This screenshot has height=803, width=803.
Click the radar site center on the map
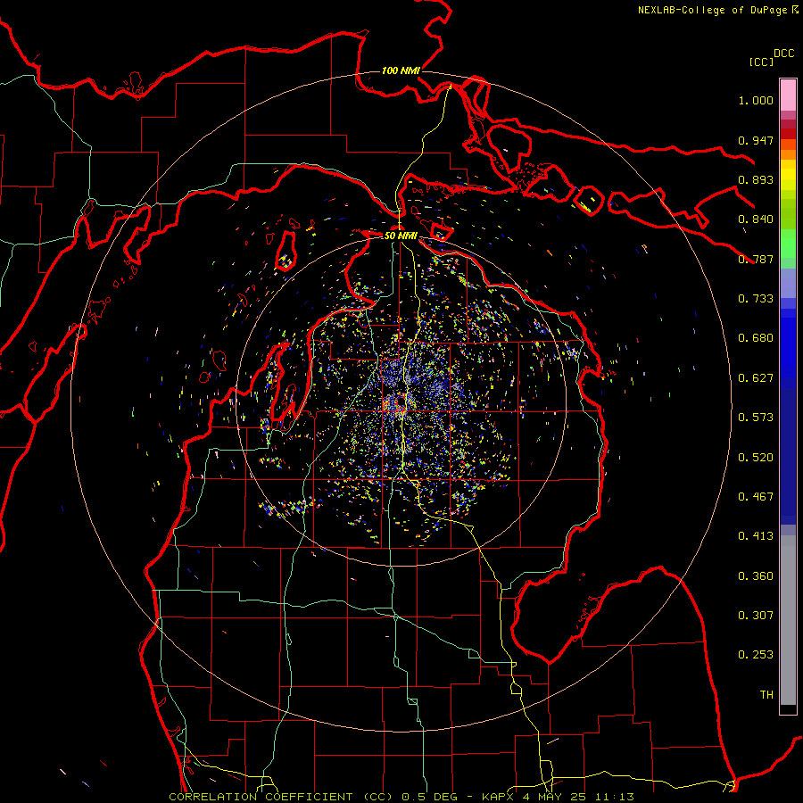(401, 401)
